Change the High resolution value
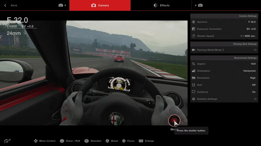Screen dimensions: 261x146 pos(253,78)
